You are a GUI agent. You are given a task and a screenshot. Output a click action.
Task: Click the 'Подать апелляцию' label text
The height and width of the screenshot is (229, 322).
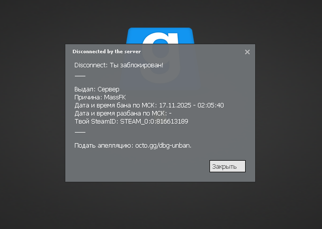[103, 146]
